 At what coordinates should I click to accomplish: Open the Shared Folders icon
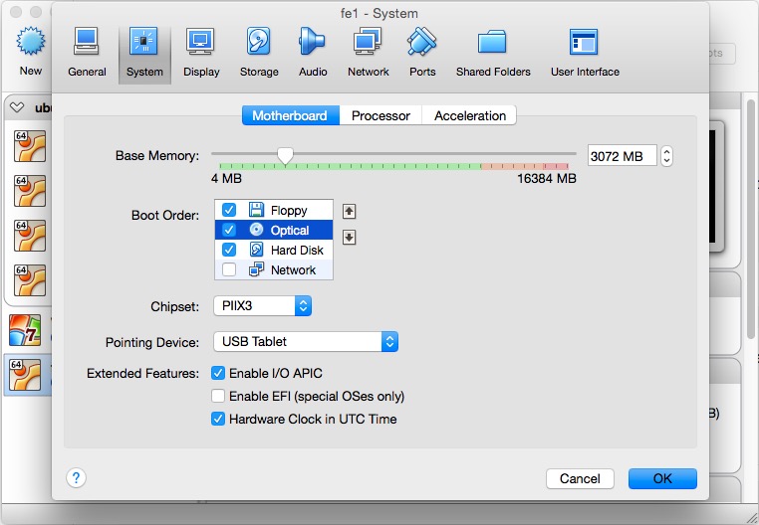tap(493, 52)
